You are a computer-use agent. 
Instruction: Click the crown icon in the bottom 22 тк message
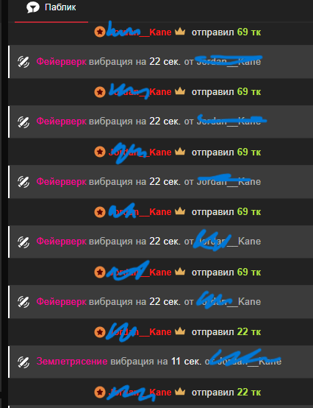(x=180, y=392)
